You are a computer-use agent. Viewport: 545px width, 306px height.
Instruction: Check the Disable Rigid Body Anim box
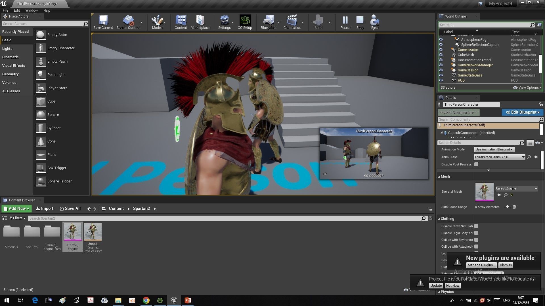pyautogui.click(x=476, y=233)
